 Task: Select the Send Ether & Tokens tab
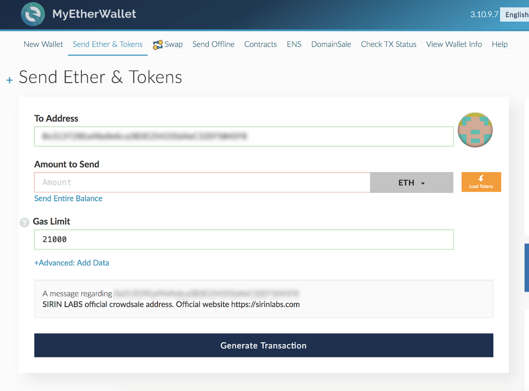107,44
